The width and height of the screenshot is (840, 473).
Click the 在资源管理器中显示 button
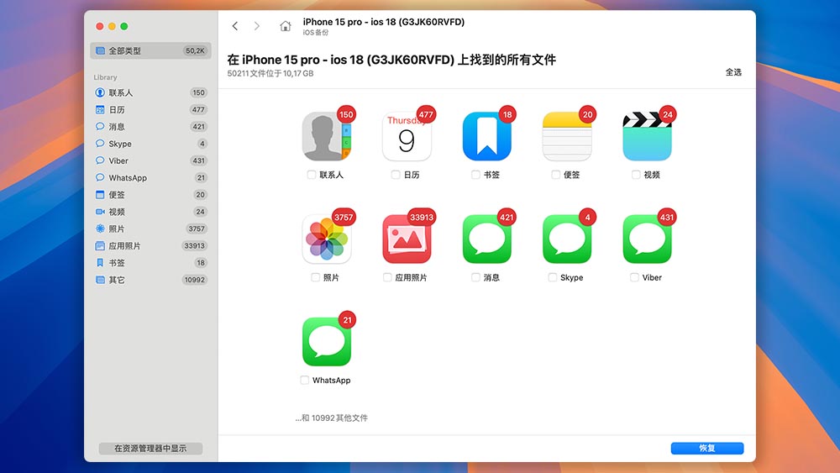coord(150,449)
